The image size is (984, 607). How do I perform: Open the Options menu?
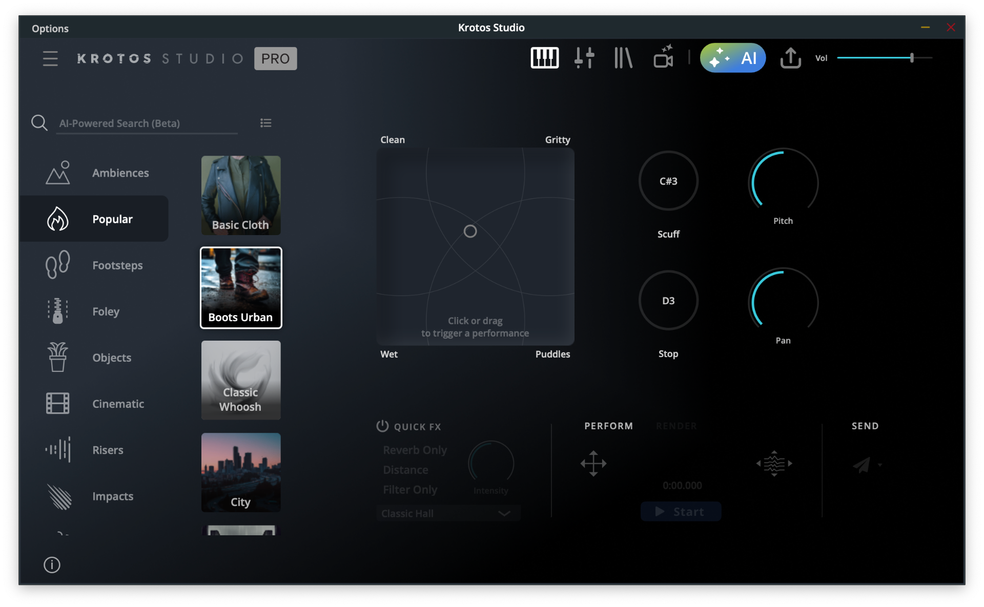click(50, 28)
